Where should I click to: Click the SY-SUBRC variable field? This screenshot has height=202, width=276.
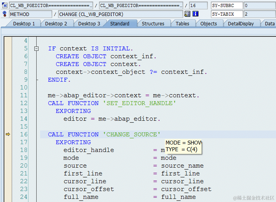coord(227,5)
